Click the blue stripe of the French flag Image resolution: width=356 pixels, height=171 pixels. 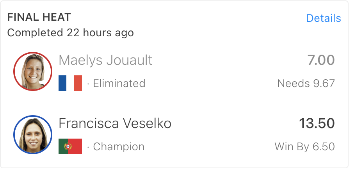62,83
